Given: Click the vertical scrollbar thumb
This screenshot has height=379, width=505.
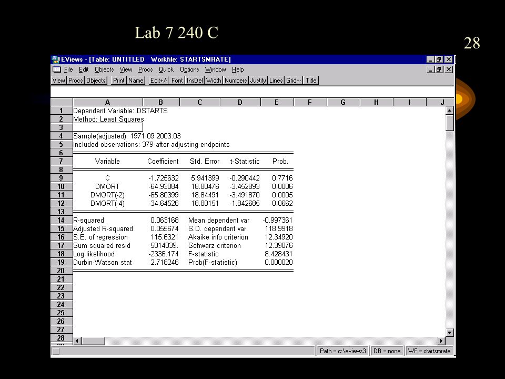Looking at the screenshot, I should [x=450, y=123].
